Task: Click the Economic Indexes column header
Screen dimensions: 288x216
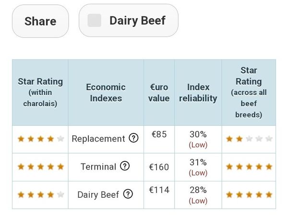Action: [106, 93]
